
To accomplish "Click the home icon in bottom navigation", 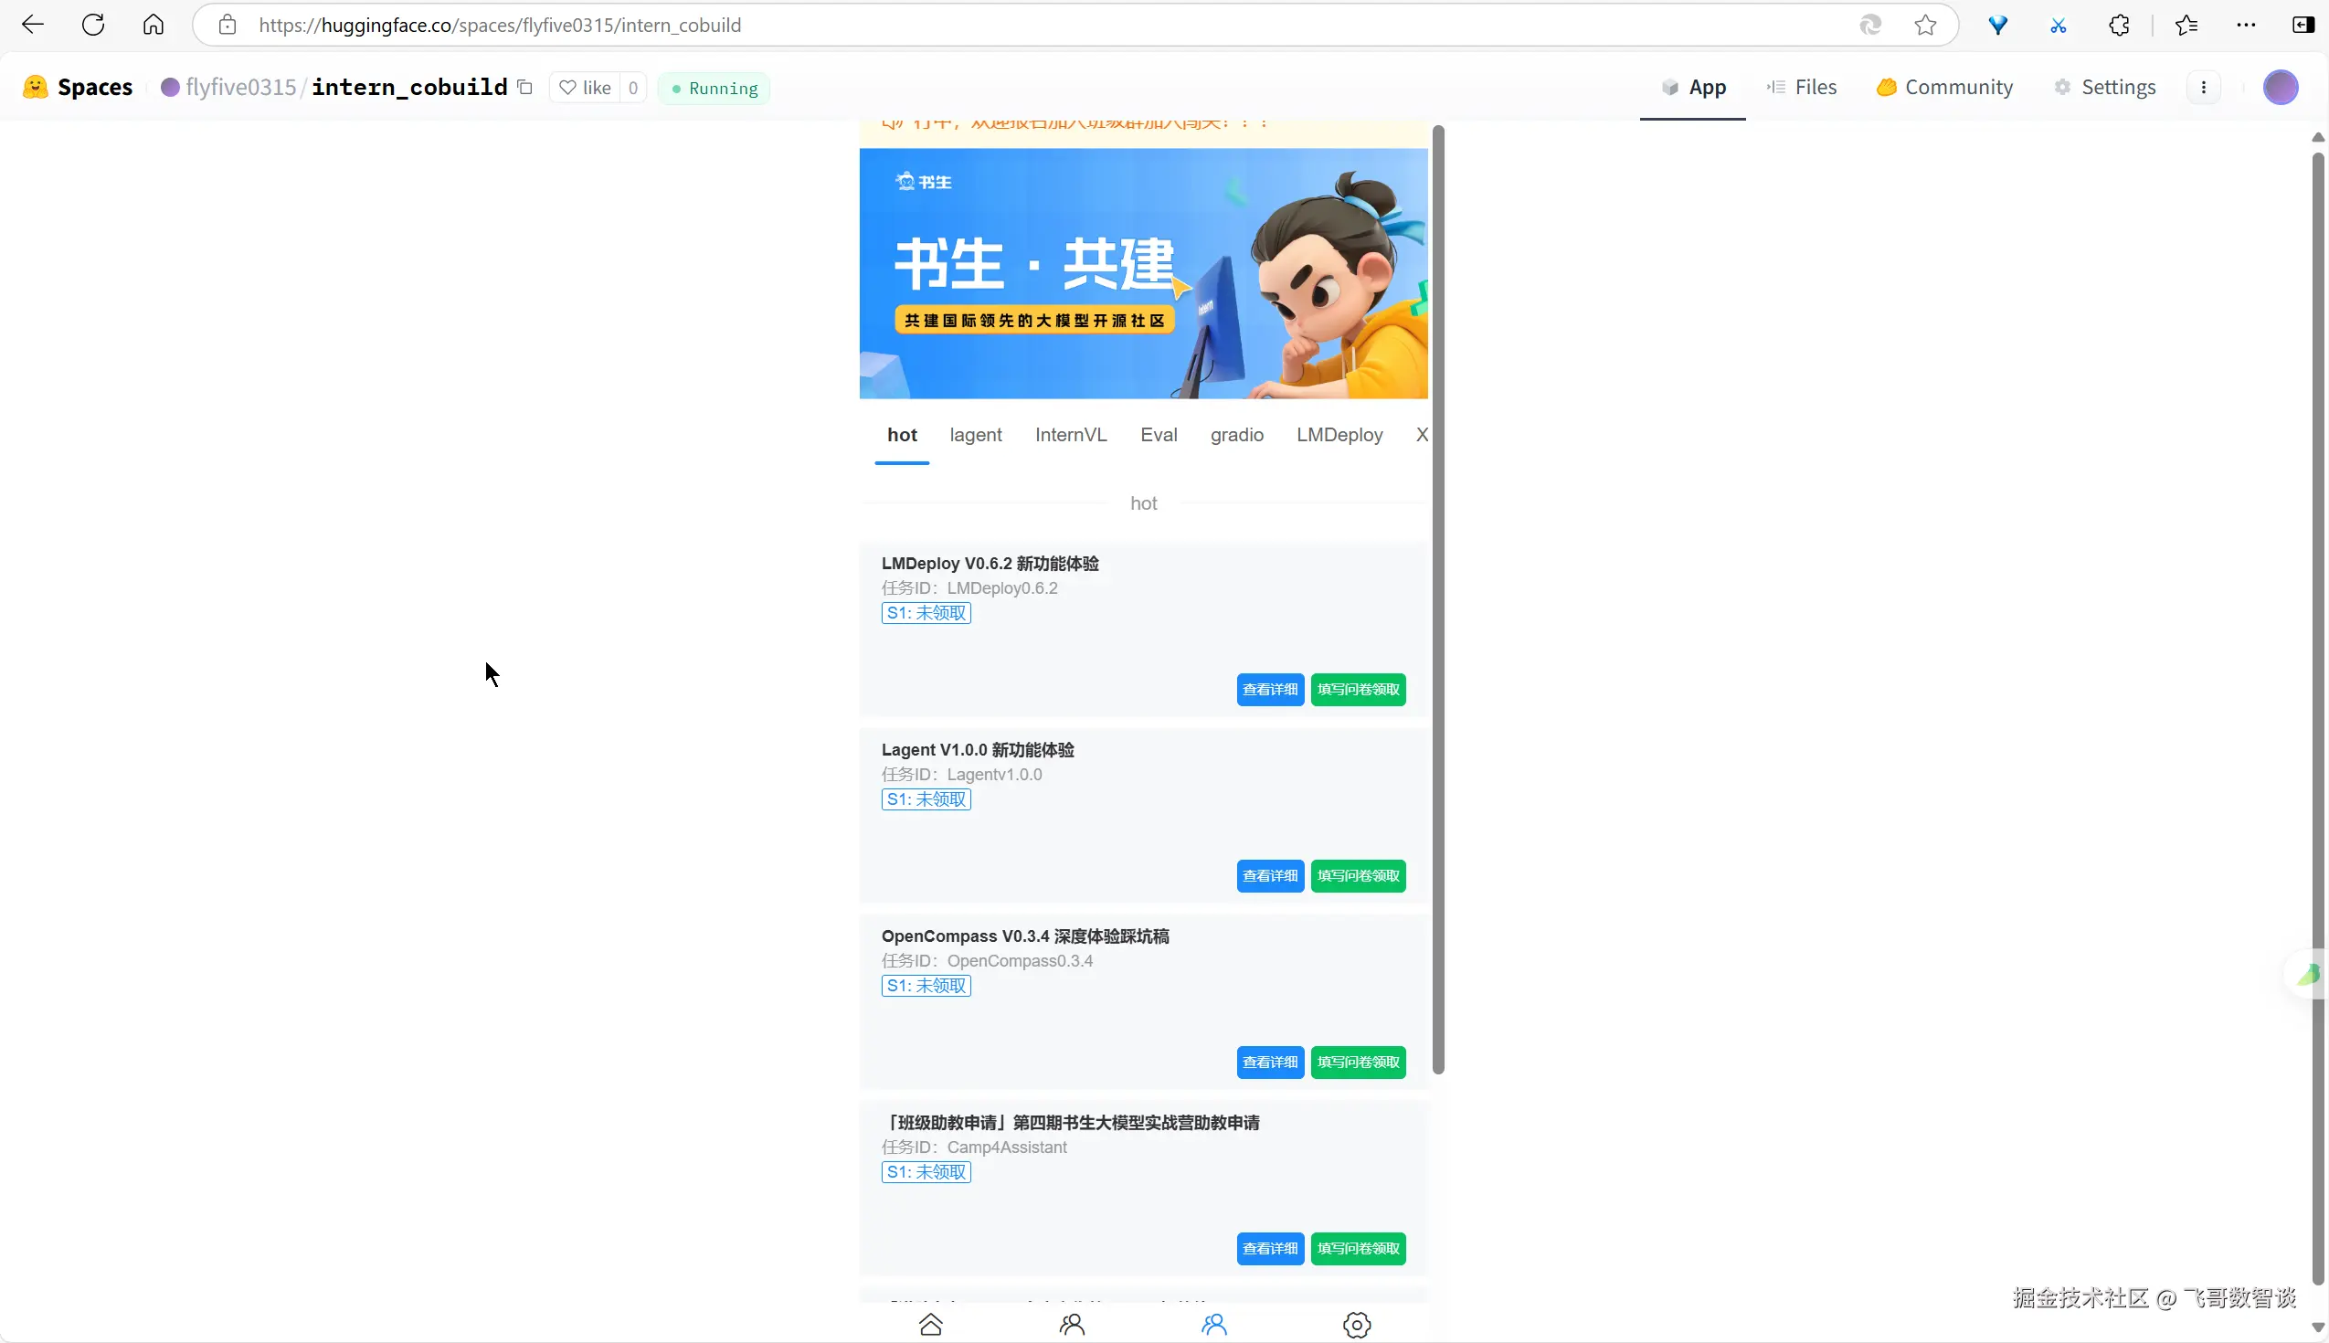I will 931,1325.
